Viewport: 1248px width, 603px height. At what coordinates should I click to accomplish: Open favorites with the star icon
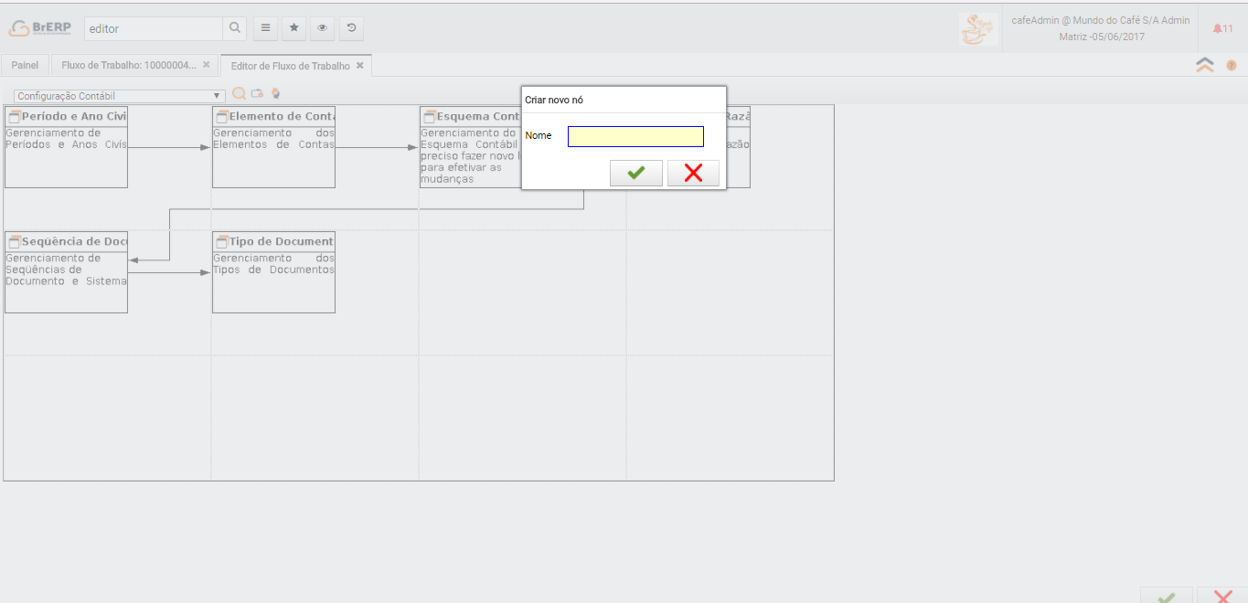coord(293,28)
